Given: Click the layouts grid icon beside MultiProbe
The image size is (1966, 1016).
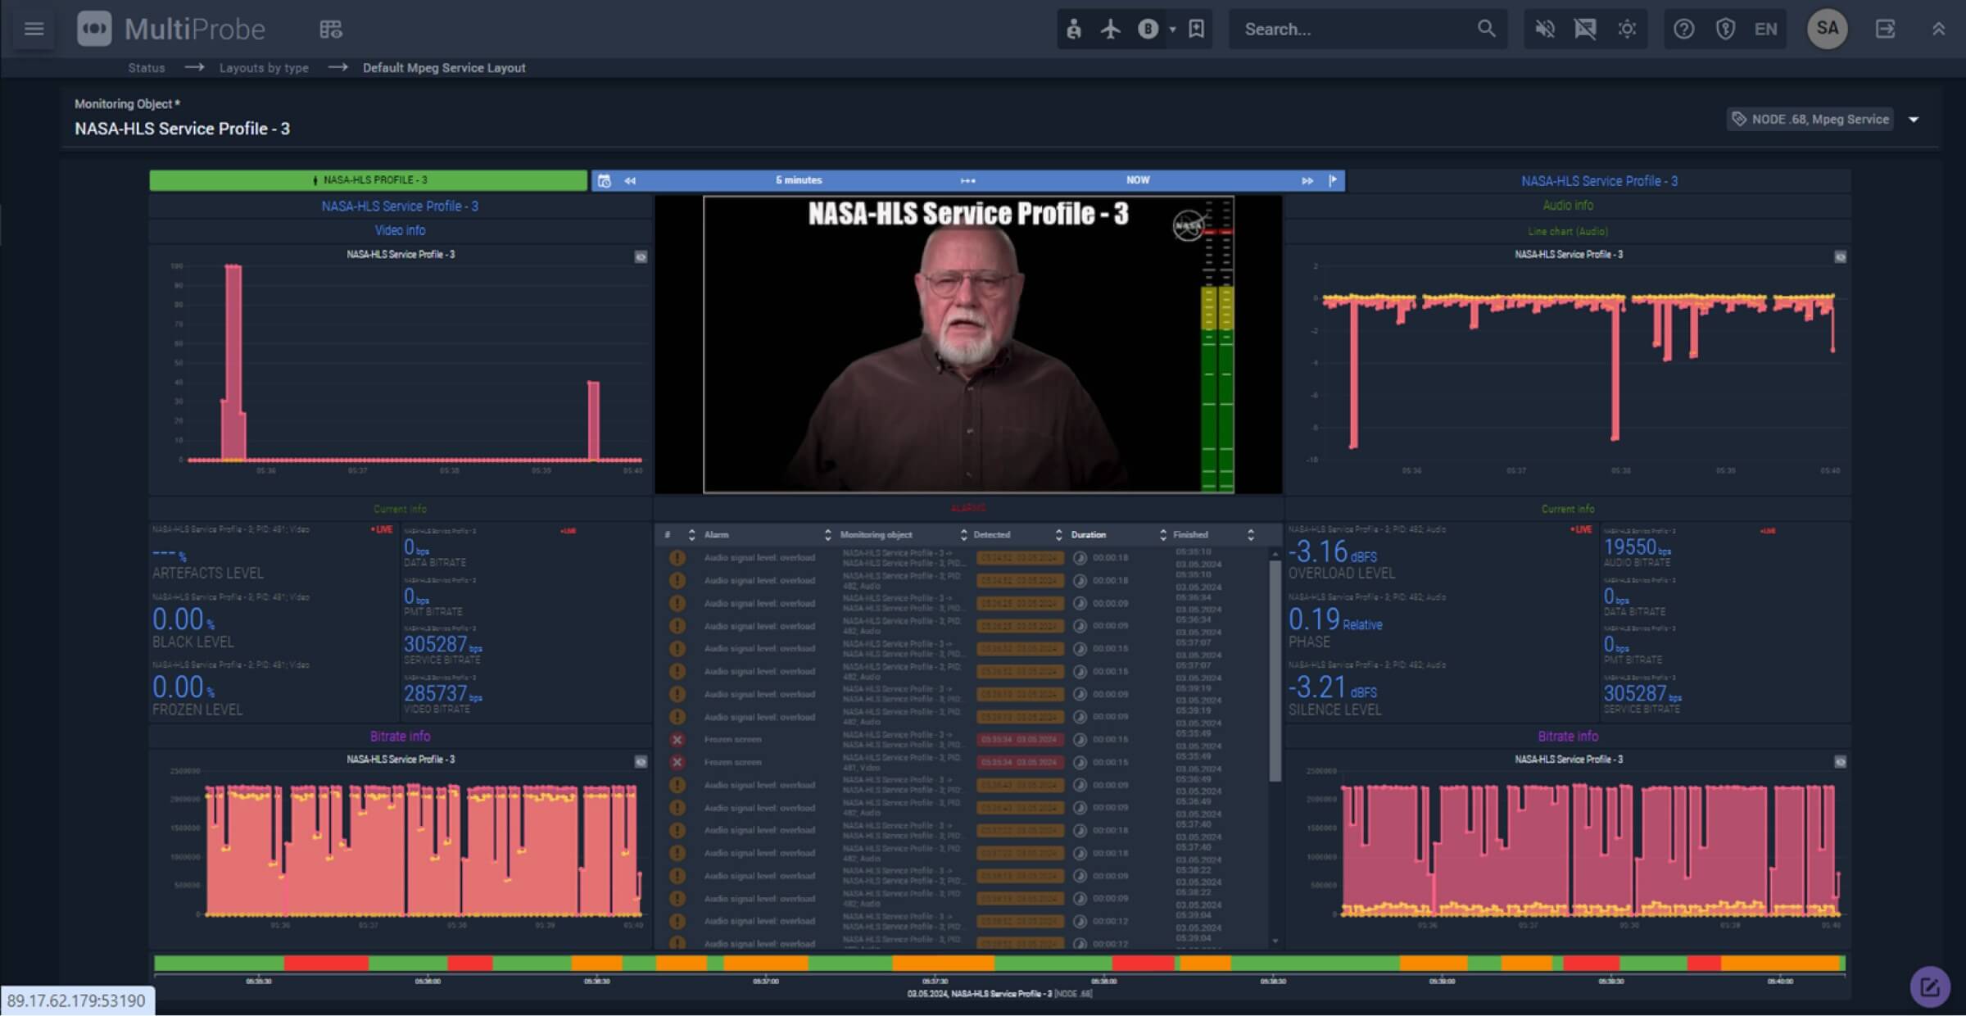Looking at the screenshot, I should 331,29.
